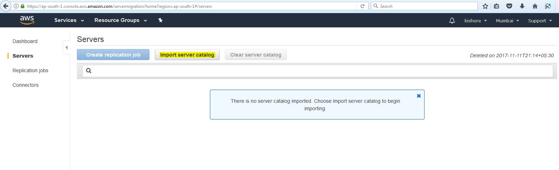This screenshot has height=170, width=559.
Task: Open Connectors from the sidebar
Action: click(25, 85)
